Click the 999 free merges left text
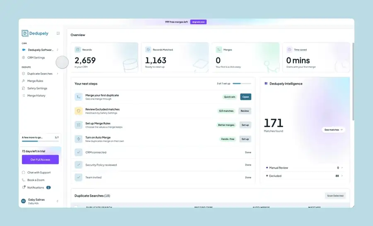Image resolution: width=373 pixels, height=226 pixels. click(x=176, y=22)
